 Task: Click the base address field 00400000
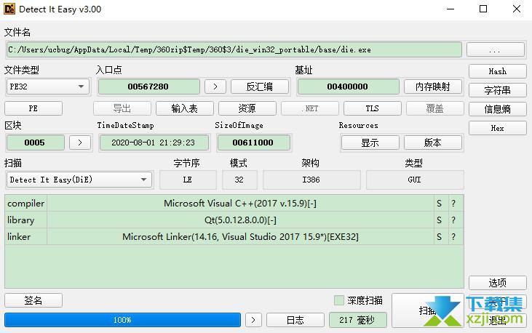coord(348,87)
